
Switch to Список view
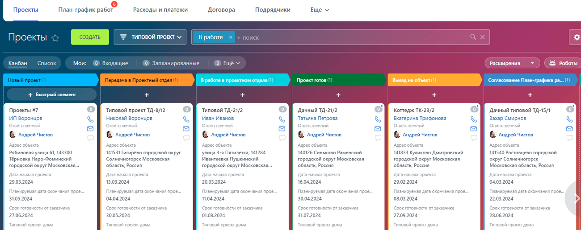47,63
